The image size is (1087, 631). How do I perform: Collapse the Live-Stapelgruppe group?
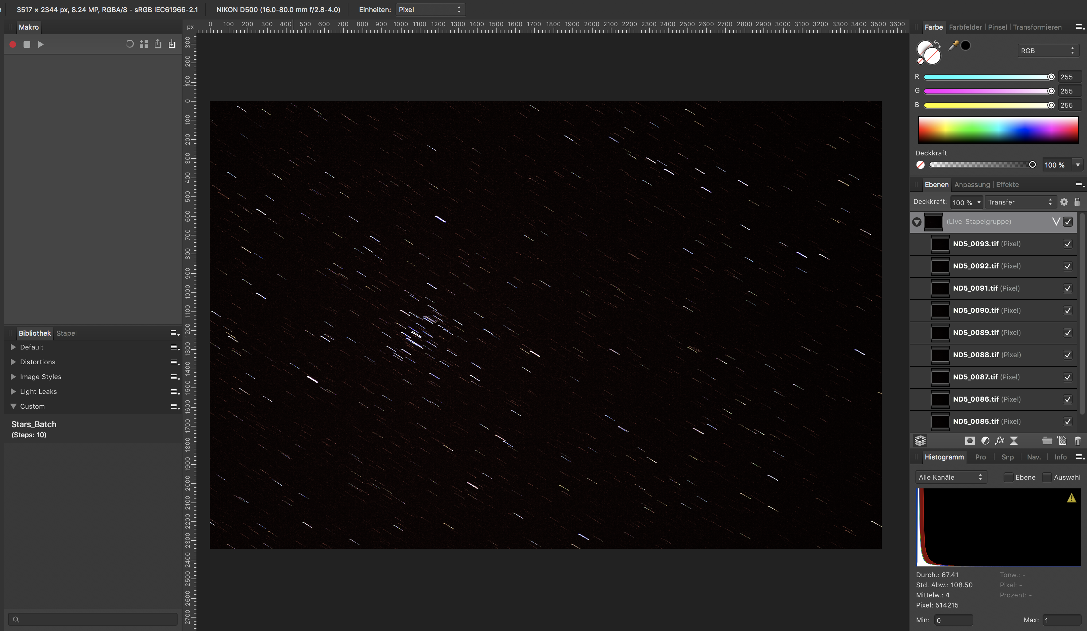coord(917,222)
